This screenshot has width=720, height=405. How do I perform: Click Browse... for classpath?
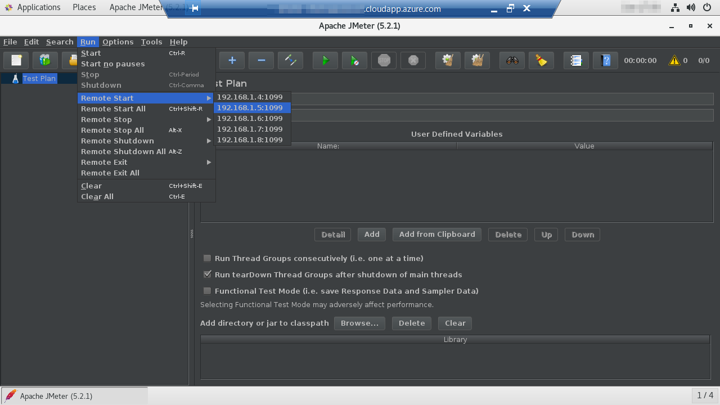click(359, 323)
